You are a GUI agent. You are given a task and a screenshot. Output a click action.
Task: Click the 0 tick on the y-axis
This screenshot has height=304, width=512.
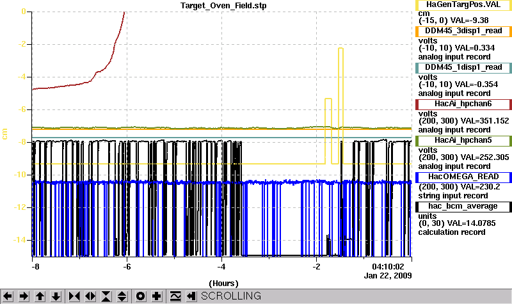pos(24,12)
